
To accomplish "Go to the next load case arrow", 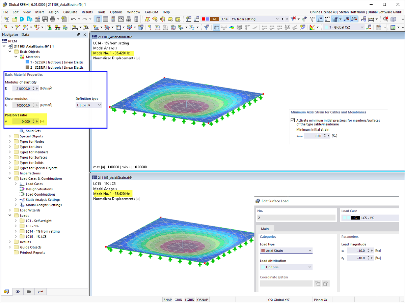I will point(287,19).
